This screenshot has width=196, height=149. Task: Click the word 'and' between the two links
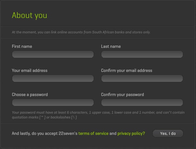click(113, 133)
